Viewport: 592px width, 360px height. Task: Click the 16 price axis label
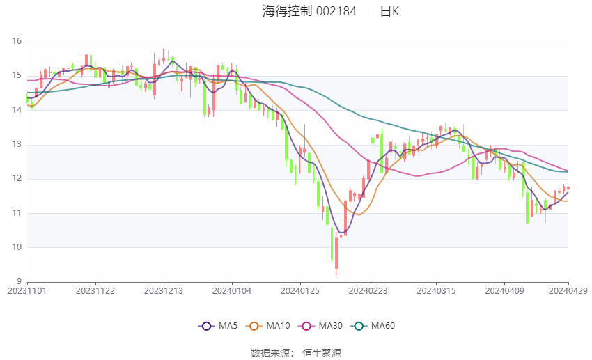click(17, 41)
